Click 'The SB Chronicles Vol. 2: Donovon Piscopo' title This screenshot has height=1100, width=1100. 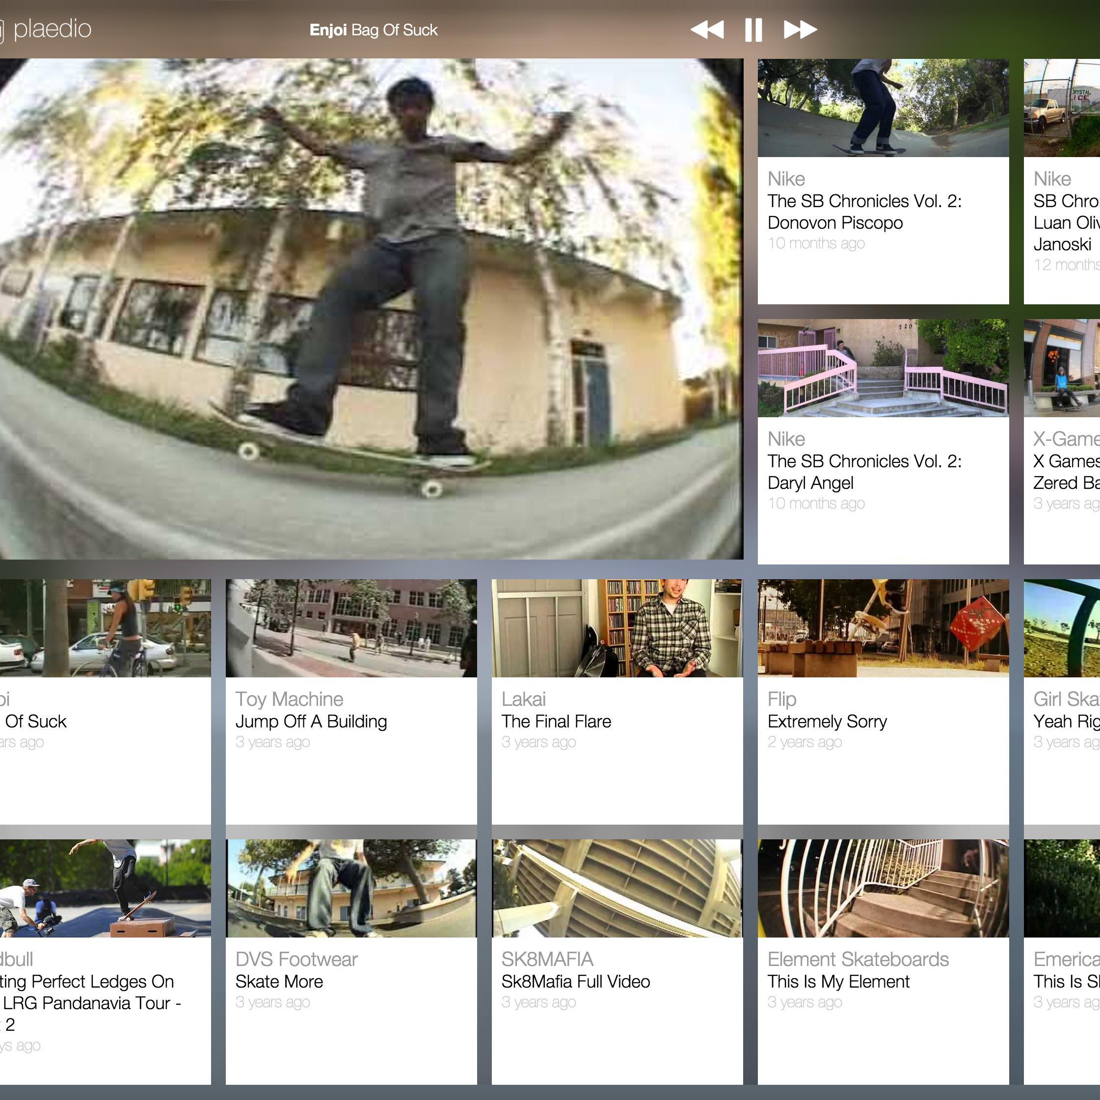864,212
